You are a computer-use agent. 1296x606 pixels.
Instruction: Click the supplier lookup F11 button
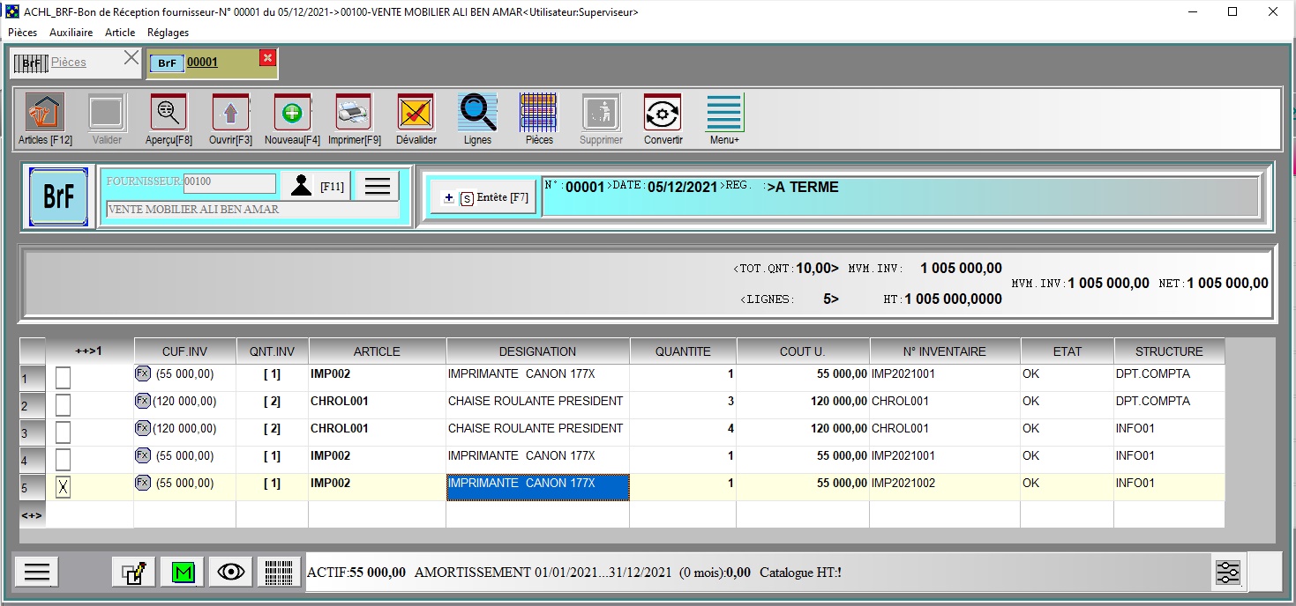[316, 186]
